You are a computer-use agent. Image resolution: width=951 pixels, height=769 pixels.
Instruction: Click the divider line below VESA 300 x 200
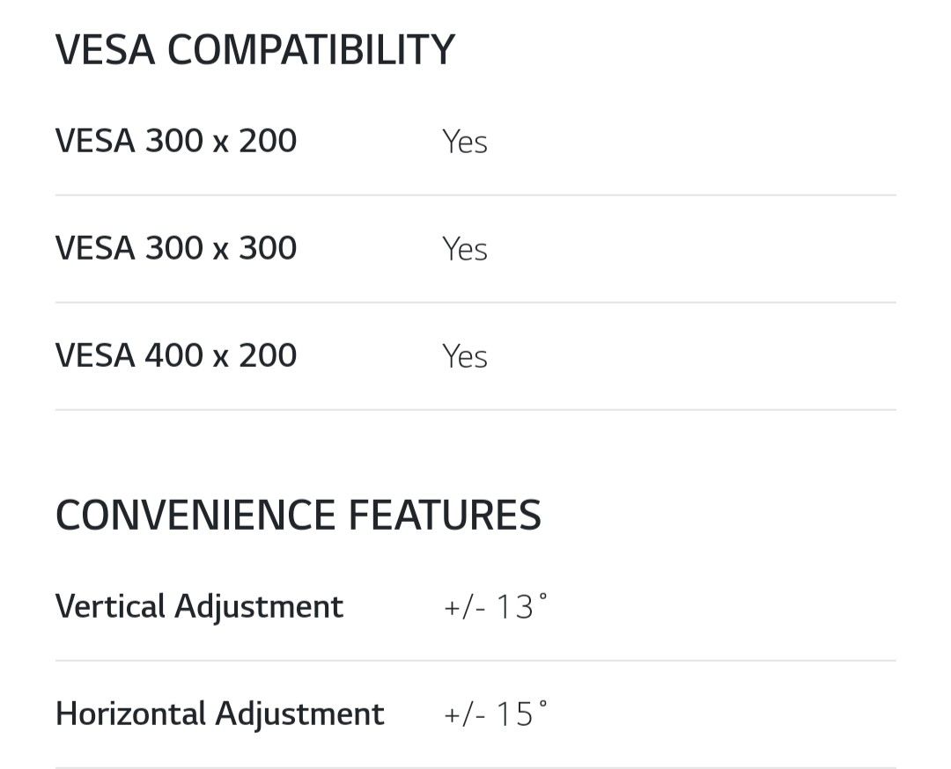pyautogui.click(x=475, y=195)
